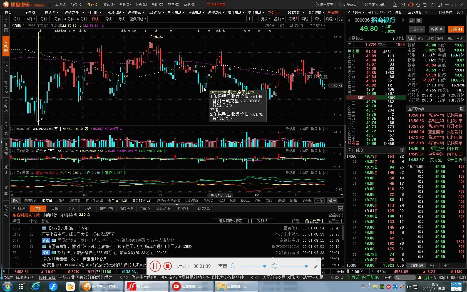Click 快速交易 button
Image resolution: width=467 pixels, height=292 pixels.
(324, 4)
